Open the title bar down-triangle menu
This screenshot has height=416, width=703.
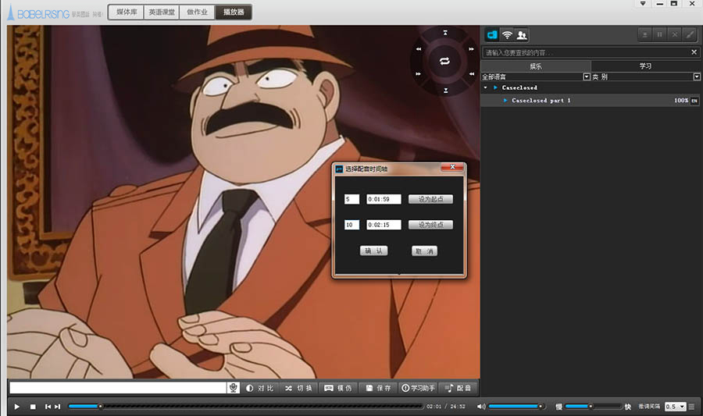tap(643, 4)
